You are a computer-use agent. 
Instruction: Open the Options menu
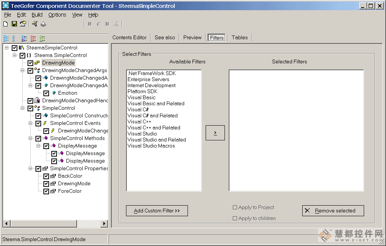[57, 15]
